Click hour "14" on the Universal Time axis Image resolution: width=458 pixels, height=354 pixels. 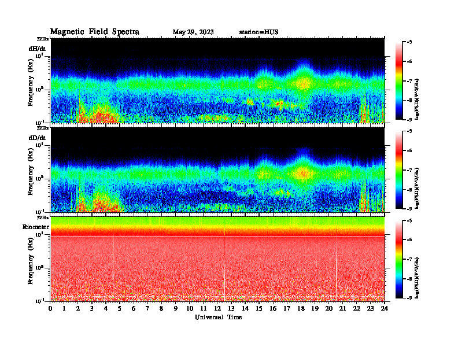245,309
